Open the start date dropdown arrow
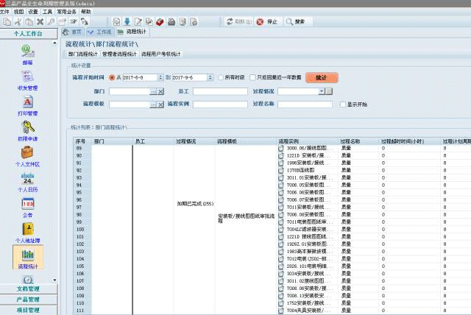Viewport: 471px width, 315px height. (x=160, y=77)
